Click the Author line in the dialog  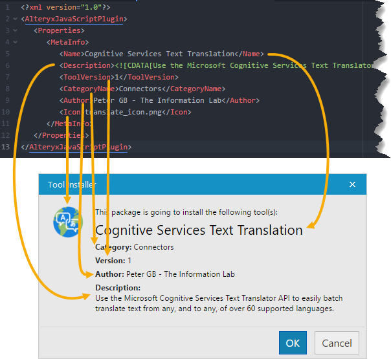[x=165, y=274]
